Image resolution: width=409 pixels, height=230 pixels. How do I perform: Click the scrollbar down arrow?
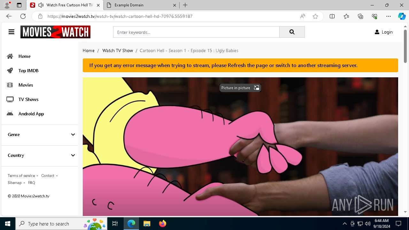pos(405,212)
